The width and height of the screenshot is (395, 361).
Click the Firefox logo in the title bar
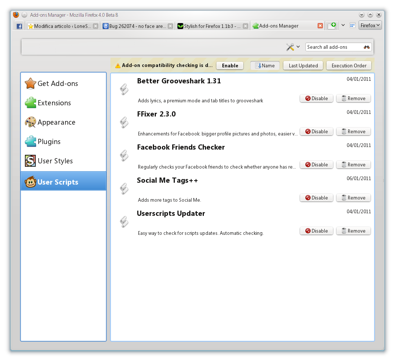16,15
